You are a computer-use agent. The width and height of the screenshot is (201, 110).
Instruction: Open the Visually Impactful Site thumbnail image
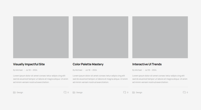click(x=41, y=37)
